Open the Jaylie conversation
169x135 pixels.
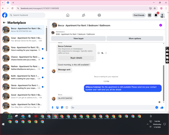23,106
